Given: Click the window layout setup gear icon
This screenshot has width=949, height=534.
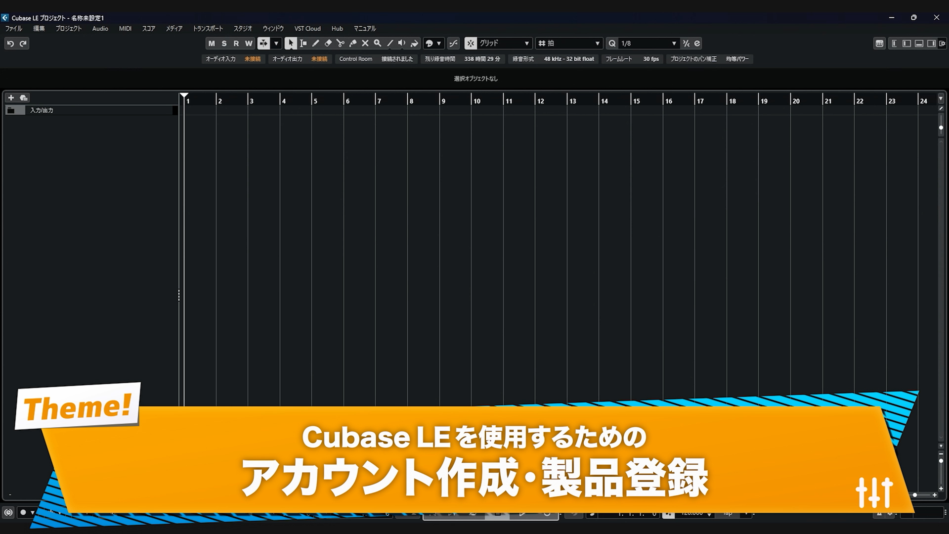Looking at the screenshot, I should pyautogui.click(x=943, y=44).
